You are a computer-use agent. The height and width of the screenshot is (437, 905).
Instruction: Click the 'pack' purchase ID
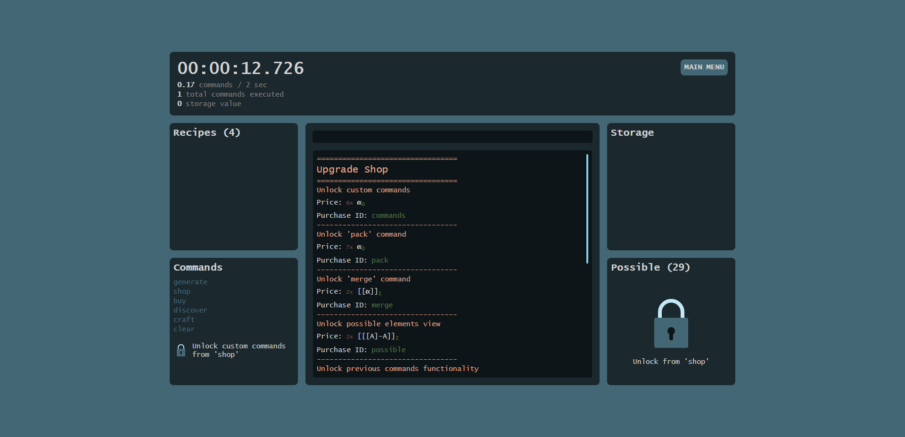tap(380, 260)
